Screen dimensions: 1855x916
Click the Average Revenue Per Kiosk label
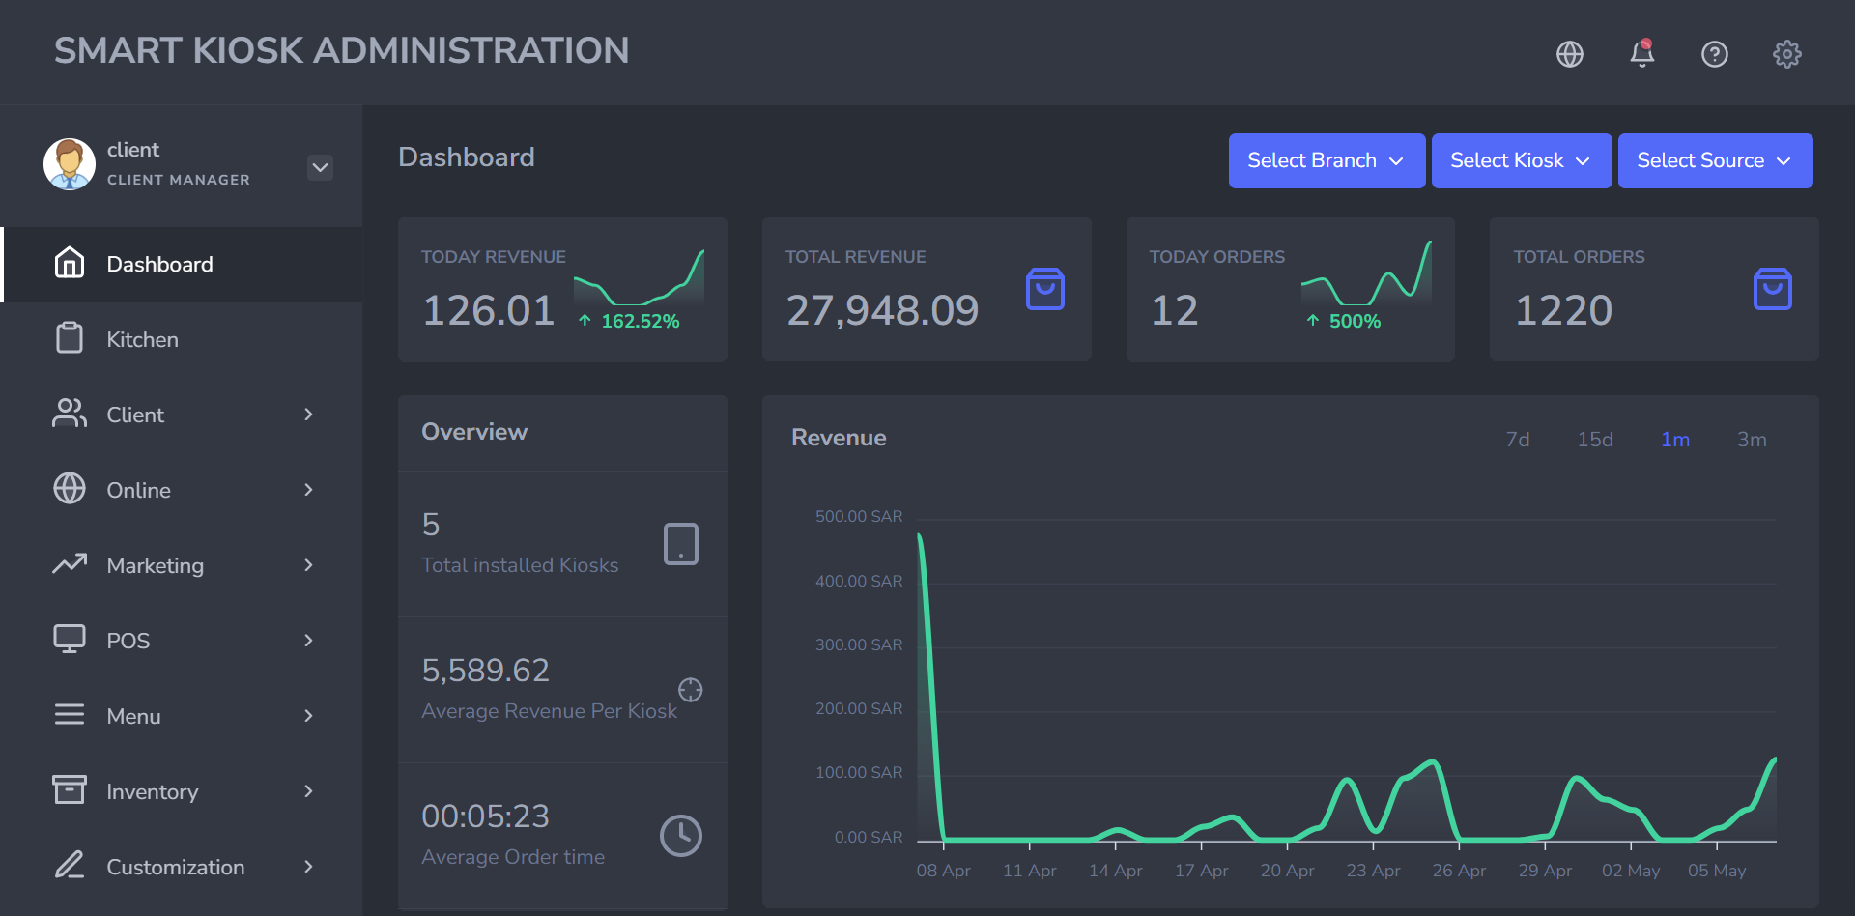[x=549, y=711]
